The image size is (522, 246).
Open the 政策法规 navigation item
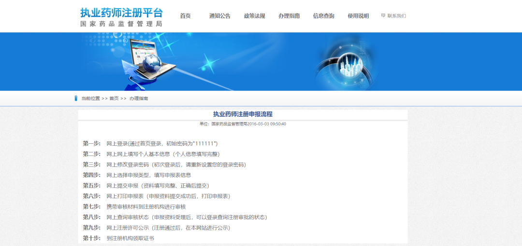(x=254, y=16)
